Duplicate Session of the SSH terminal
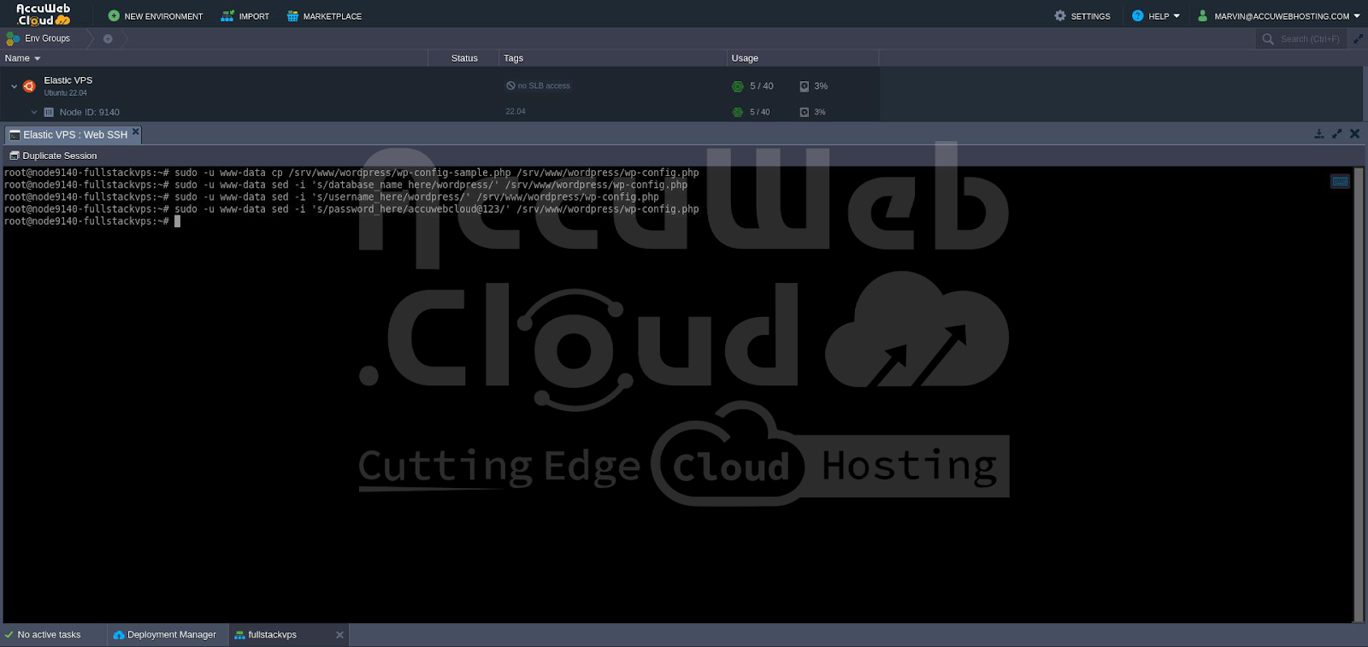Screen dimensions: 1368x647 coord(53,156)
